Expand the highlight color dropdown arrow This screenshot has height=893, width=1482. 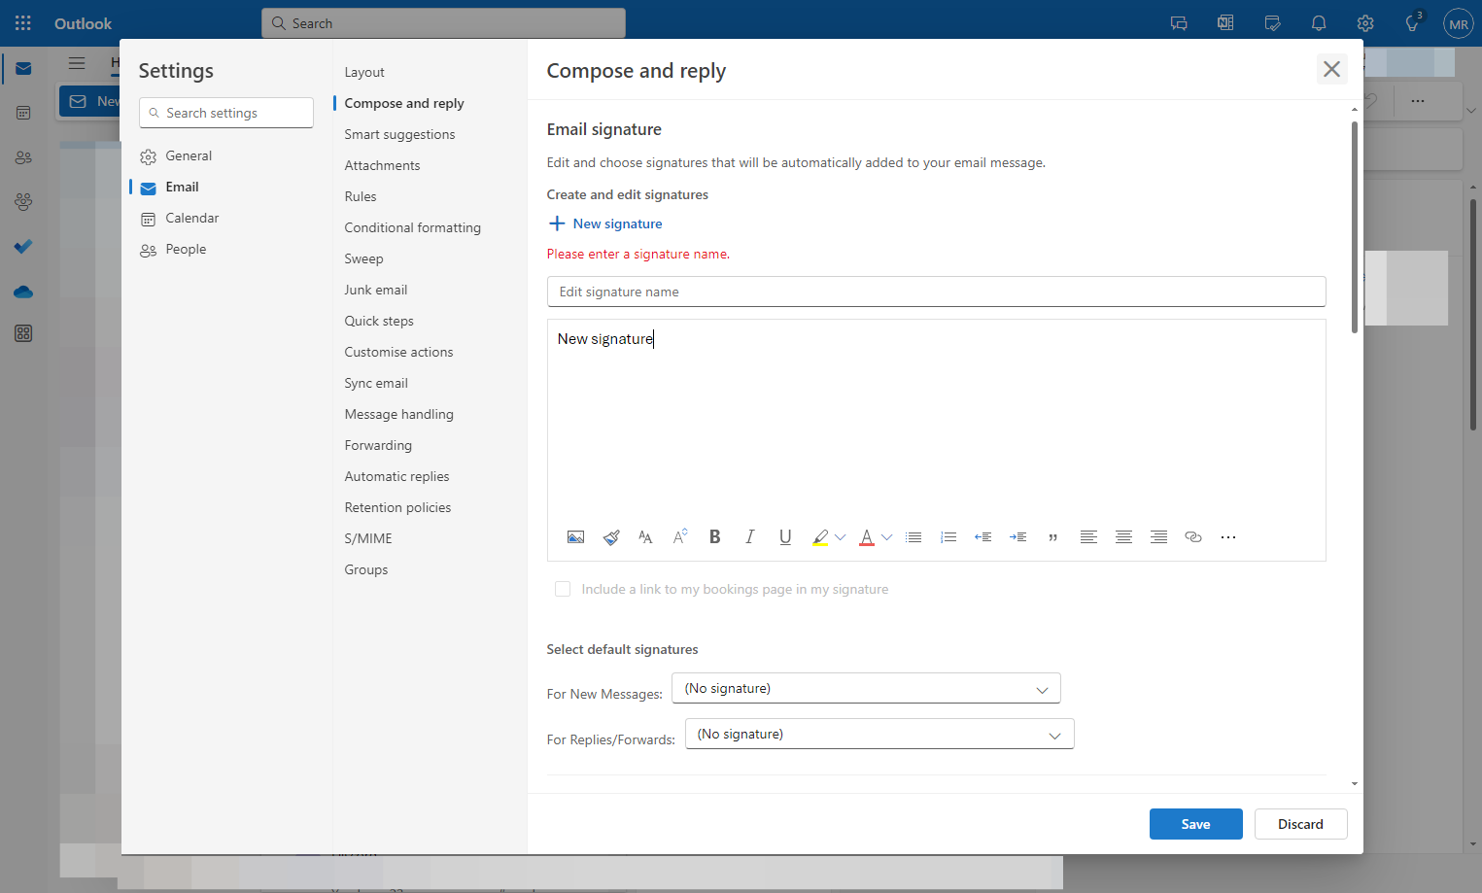click(x=841, y=537)
